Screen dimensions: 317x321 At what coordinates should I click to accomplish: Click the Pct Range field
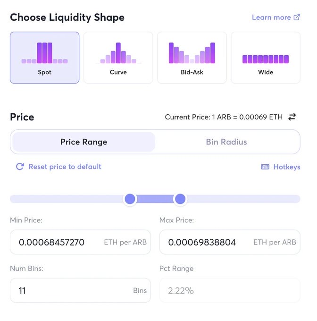tap(229, 290)
